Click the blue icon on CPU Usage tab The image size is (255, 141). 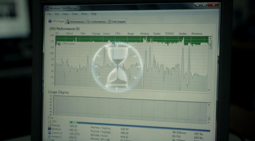(x=50, y=21)
